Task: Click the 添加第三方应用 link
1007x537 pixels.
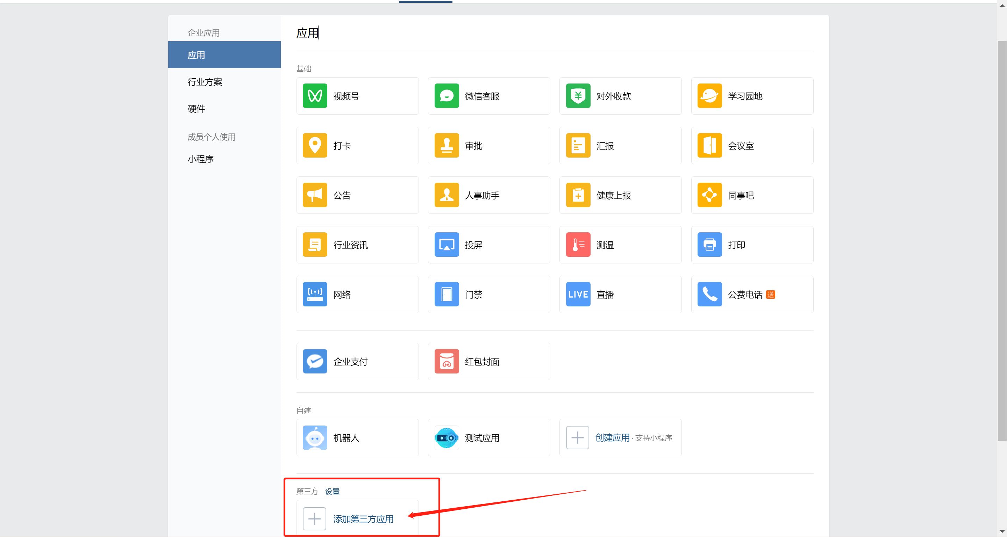Action: (x=363, y=518)
